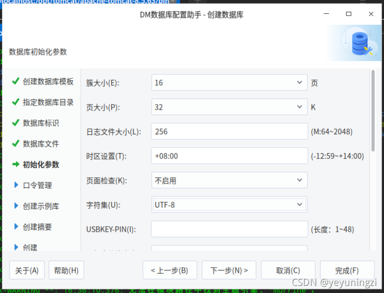
Task: Click the 关于(A) button
Action: tap(27, 270)
